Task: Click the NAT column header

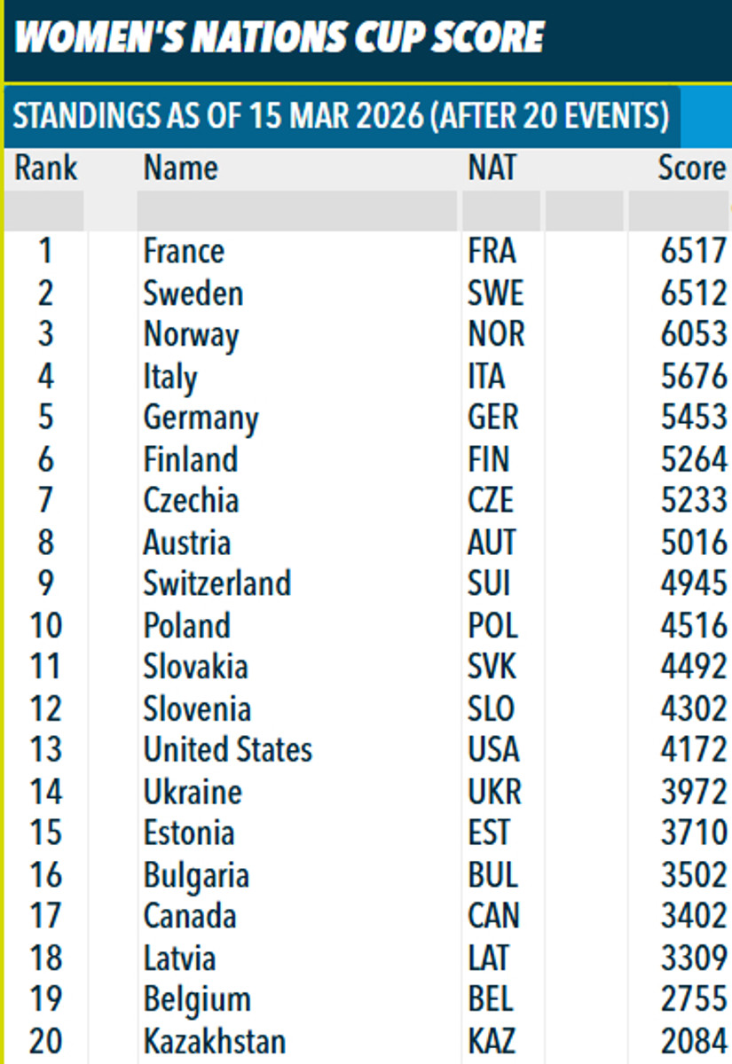Action: (492, 168)
